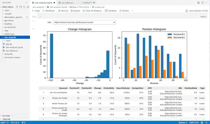Click the ClicksDelta column header
This screenshot has height=124, width=210.
[109, 88]
